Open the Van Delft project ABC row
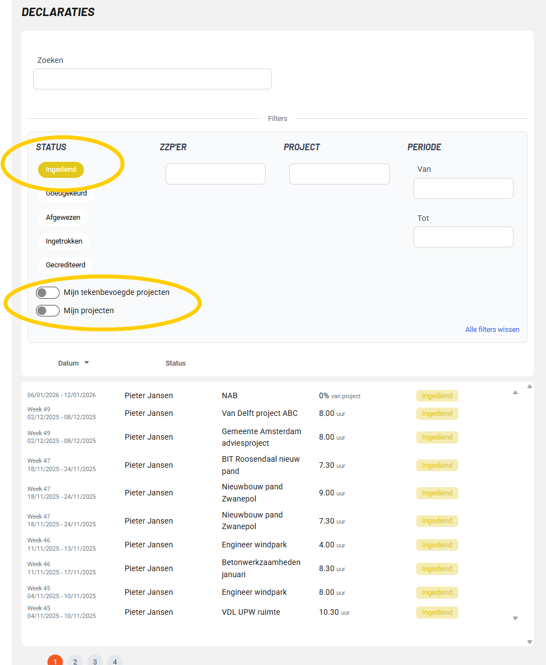The width and height of the screenshot is (546, 665). [259, 414]
